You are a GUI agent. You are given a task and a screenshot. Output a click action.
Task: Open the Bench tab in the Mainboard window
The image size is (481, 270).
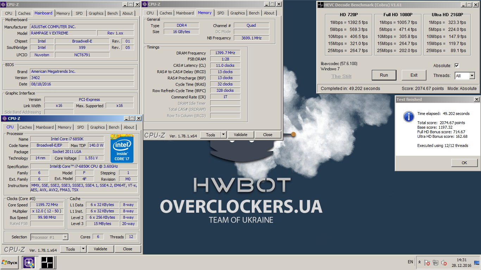pos(113,13)
